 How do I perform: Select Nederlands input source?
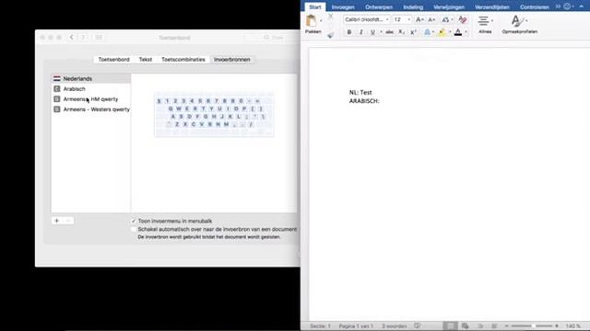tap(91, 78)
